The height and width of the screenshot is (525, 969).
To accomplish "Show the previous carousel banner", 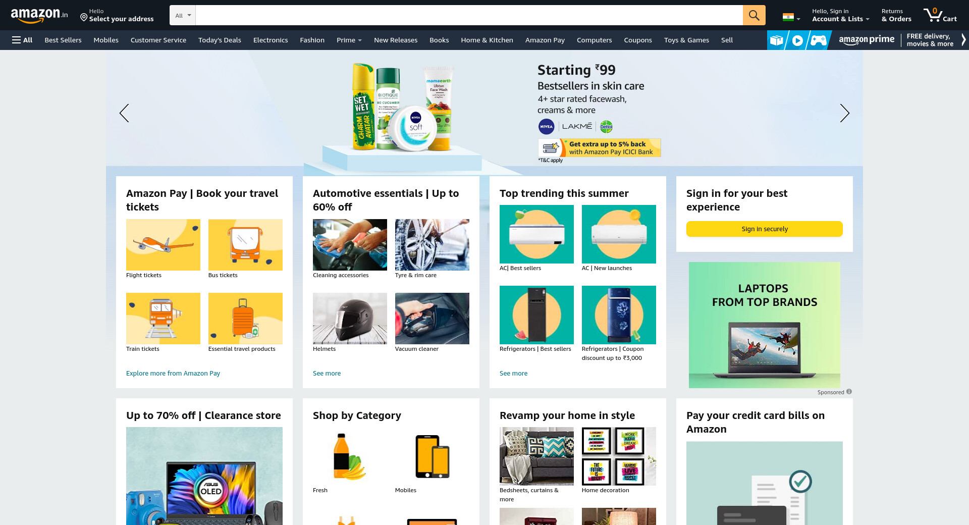I will click(124, 113).
